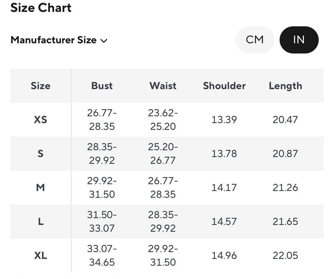This screenshot has height=279, width=334.
Task: Click the XS bust range 26.77-28.35
Action: (102, 120)
